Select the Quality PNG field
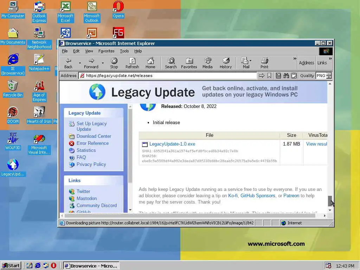 click(321, 76)
